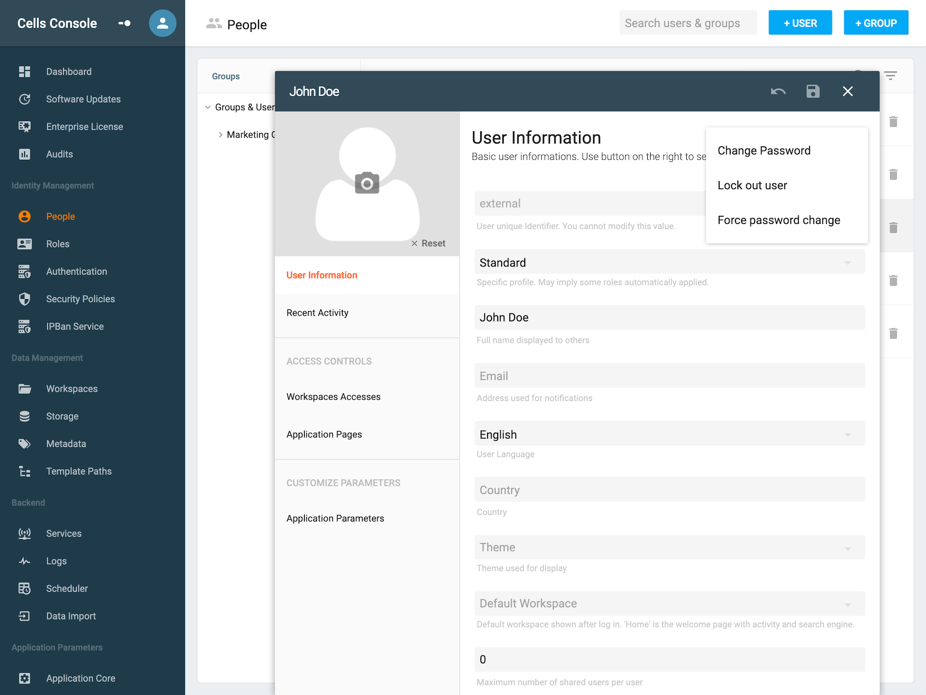Open the Template Paths icon
The image size is (926, 695).
[25, 471]
